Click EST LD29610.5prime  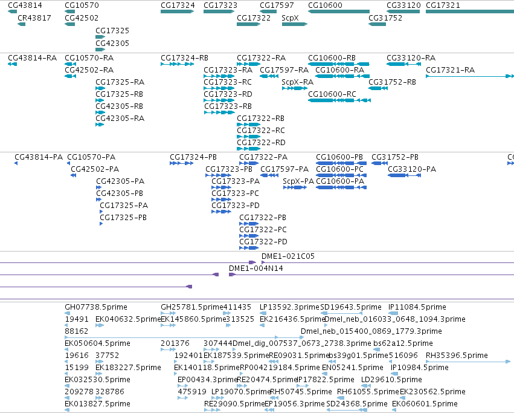click(x=392, y=380)
